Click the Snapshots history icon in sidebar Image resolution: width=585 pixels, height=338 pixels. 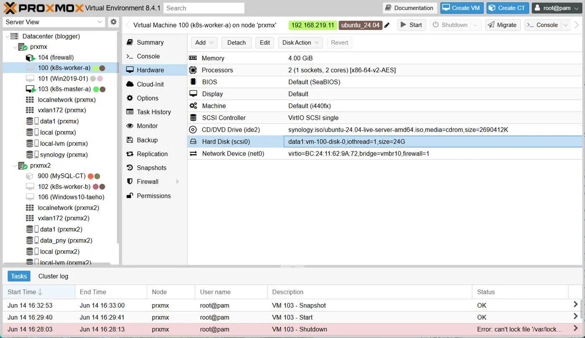coord(131,168)
